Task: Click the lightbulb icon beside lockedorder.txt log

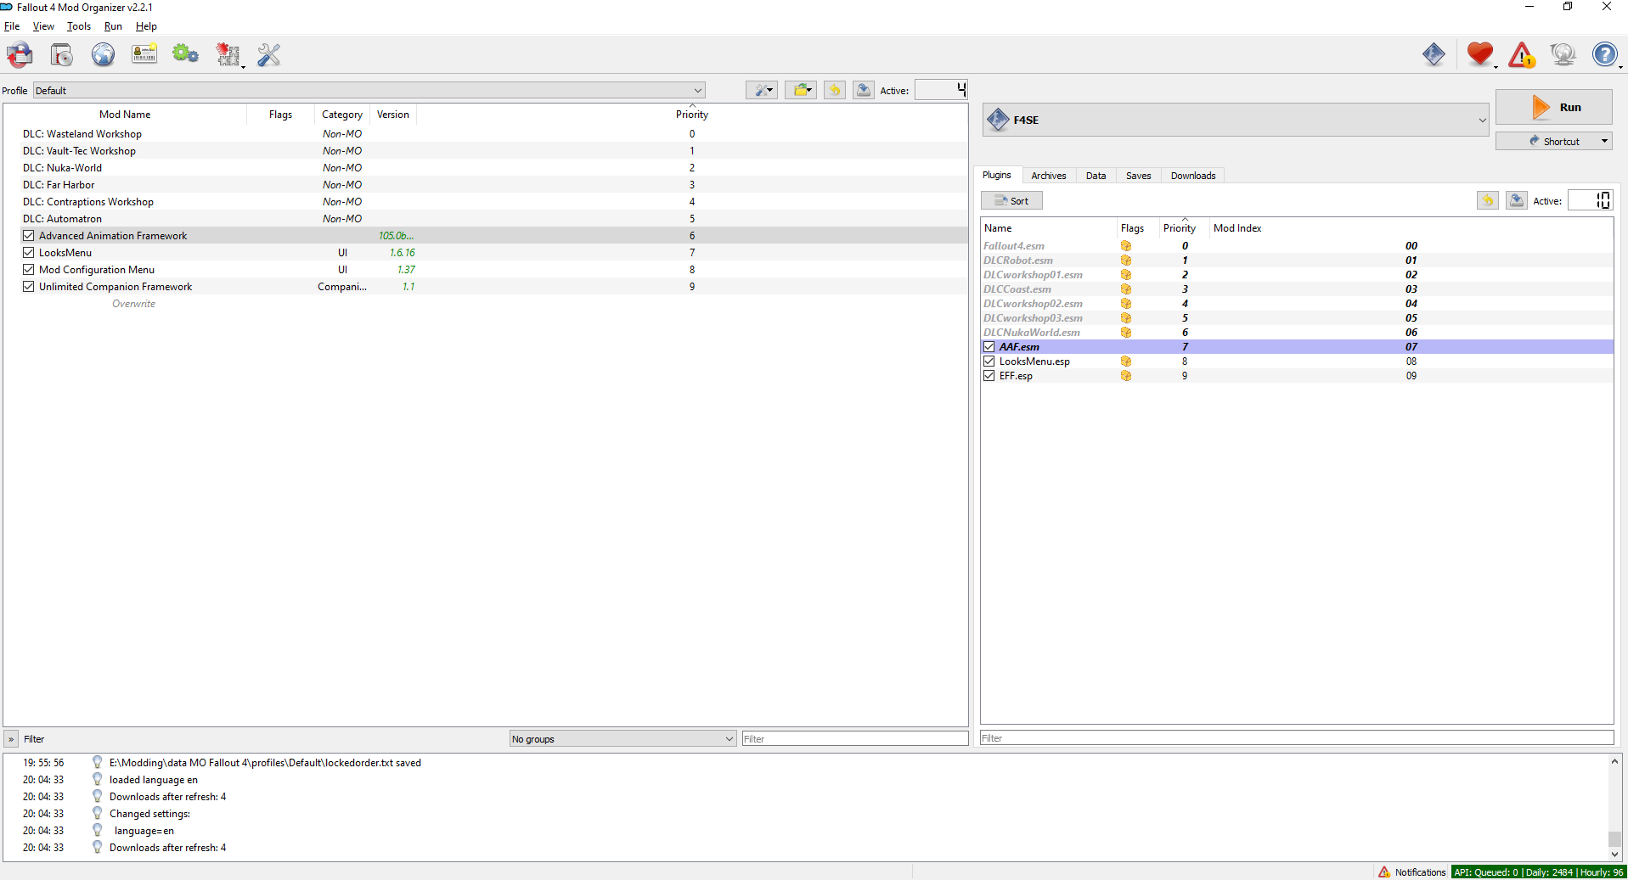Action: tap(98, 762)
